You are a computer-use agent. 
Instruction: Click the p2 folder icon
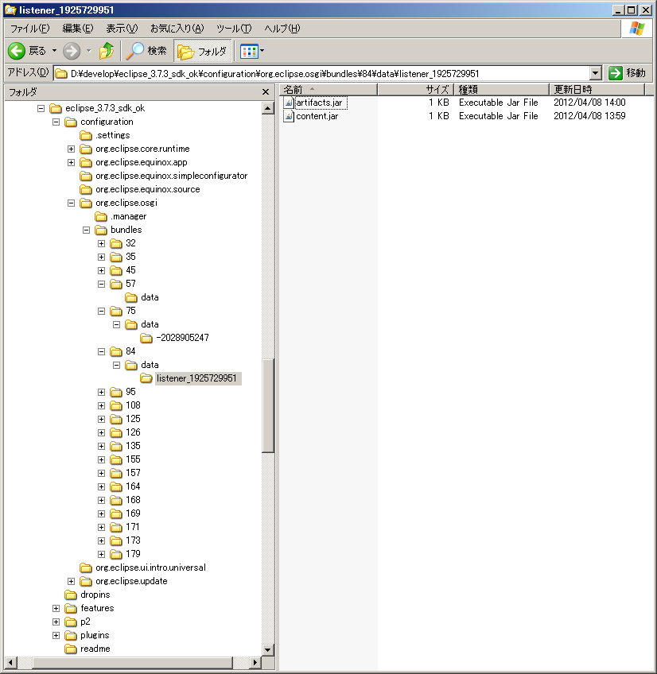point(71,622)
